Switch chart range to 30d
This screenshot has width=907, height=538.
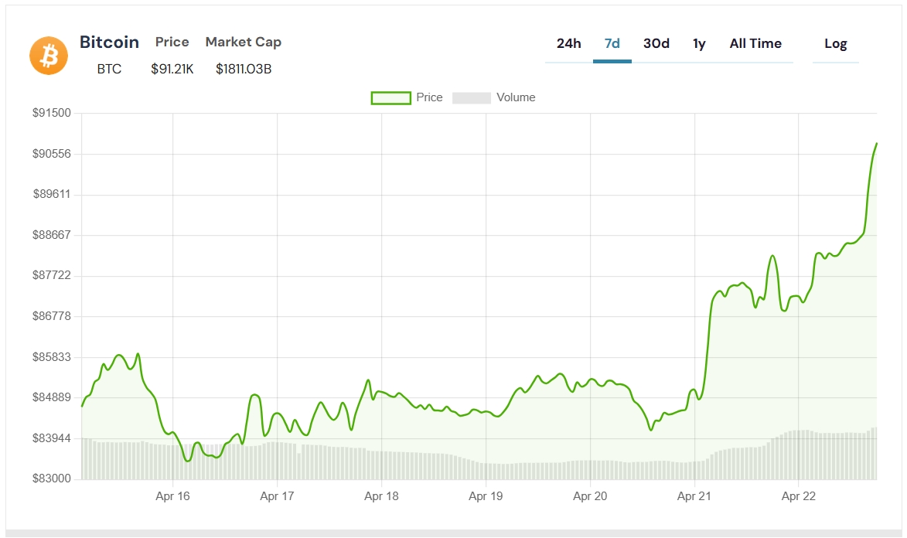656,43
